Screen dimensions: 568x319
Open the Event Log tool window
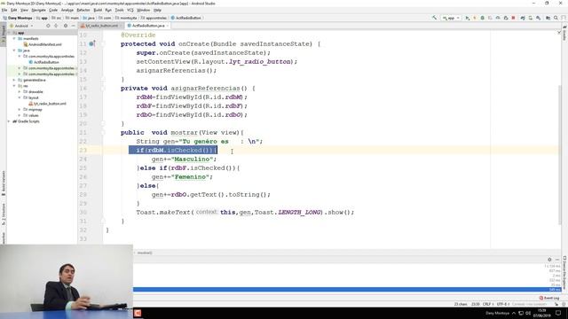click(x=549, y=298)
